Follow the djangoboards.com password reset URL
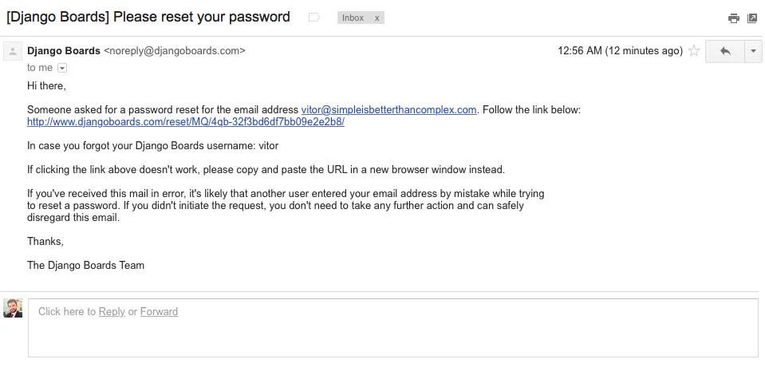 (186, 122)
